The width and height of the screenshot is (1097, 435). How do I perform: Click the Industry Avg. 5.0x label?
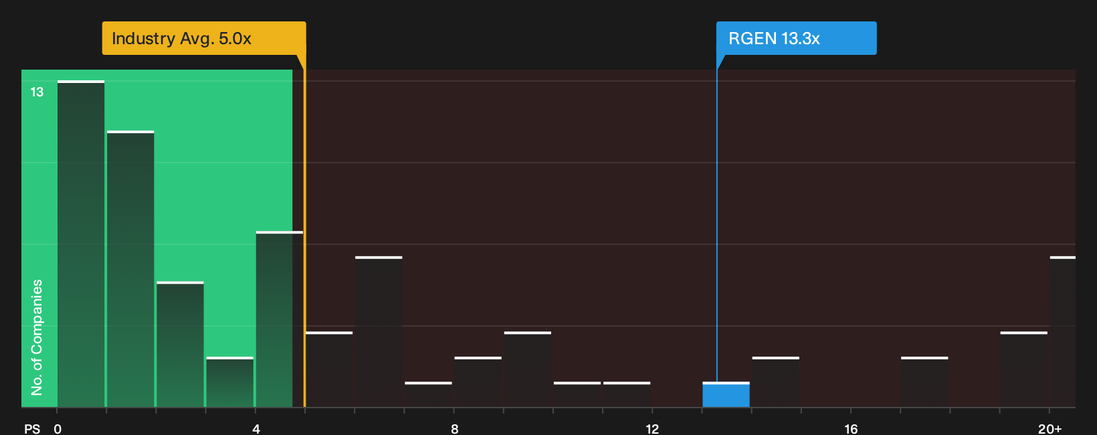coord(204,38)
